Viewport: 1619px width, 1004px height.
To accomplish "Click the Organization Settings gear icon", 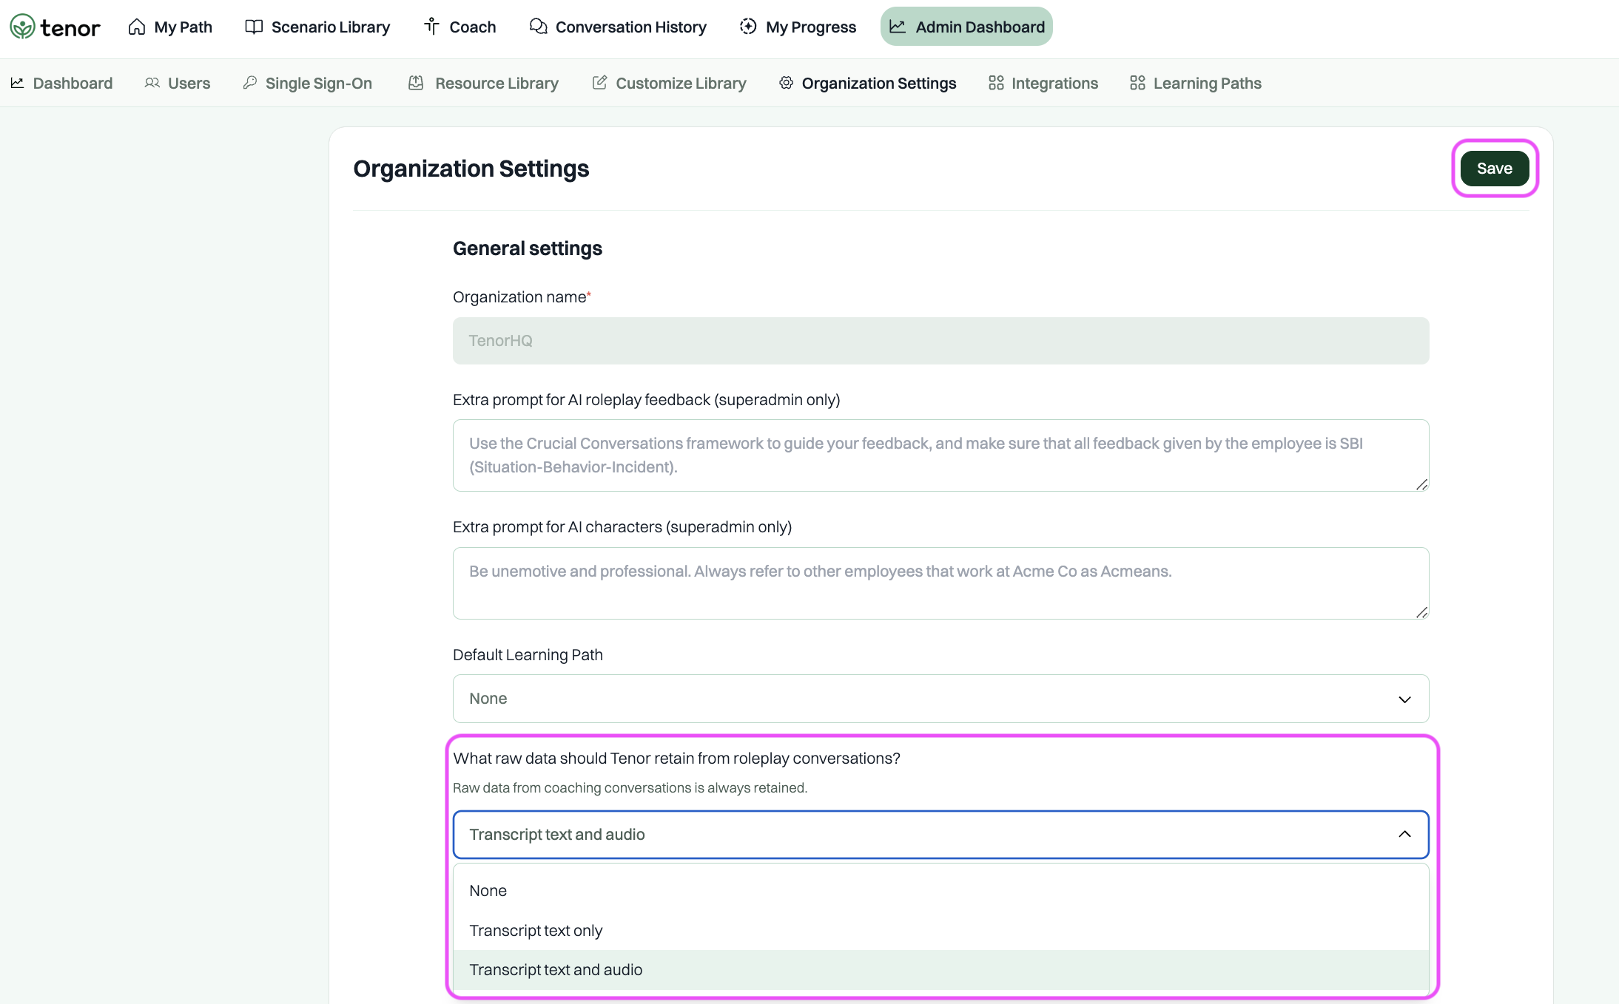I will pos(786,83).
